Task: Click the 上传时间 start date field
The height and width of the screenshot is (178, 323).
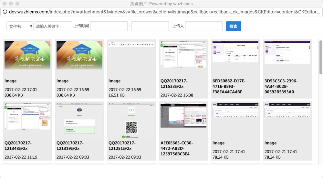Action: (109, 26)
